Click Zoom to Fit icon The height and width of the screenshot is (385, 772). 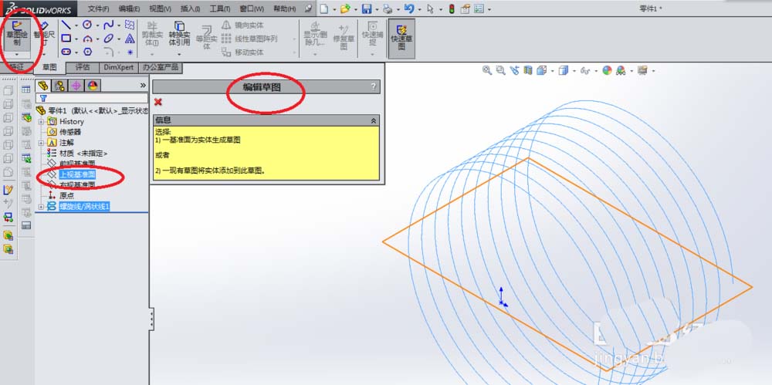(487, 70)
